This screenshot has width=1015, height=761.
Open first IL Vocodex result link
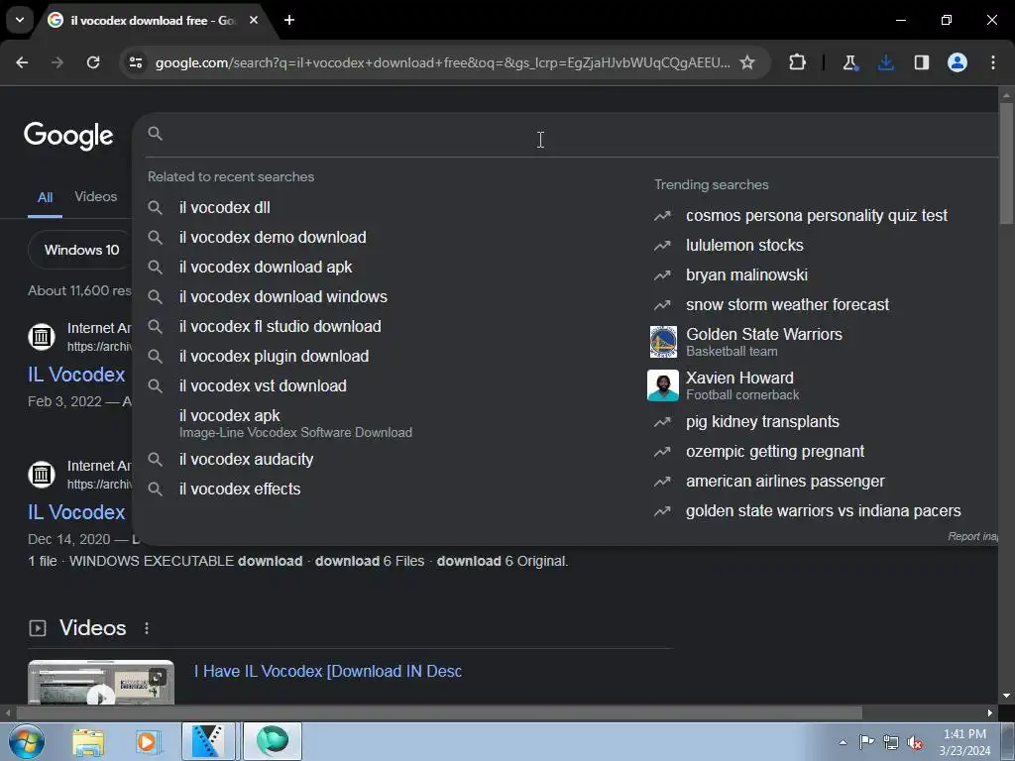click(76, 375)
